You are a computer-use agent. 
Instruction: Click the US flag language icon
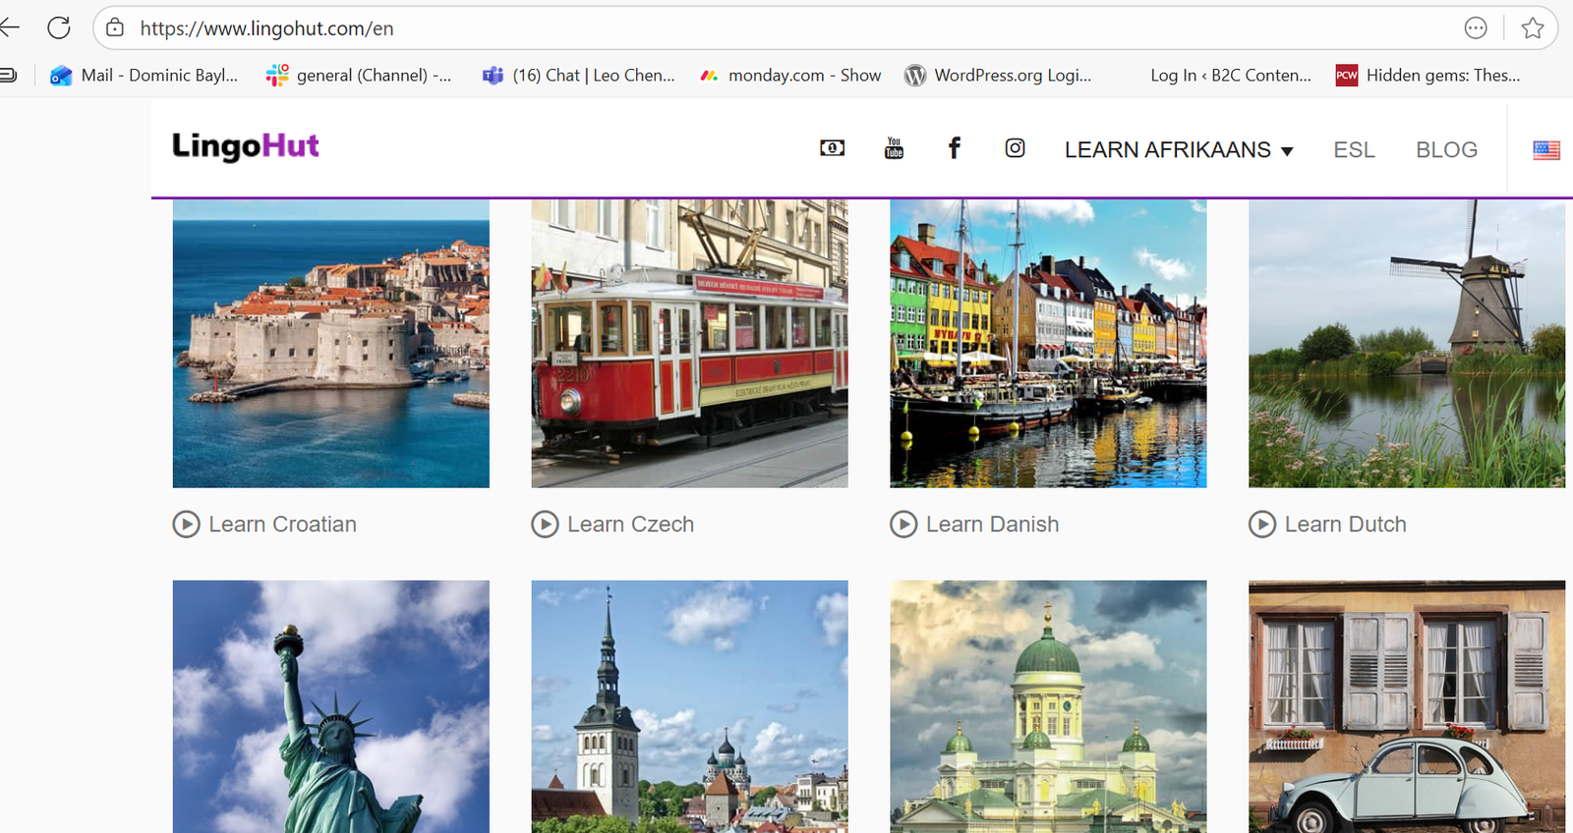click(x=1545, y=150)
